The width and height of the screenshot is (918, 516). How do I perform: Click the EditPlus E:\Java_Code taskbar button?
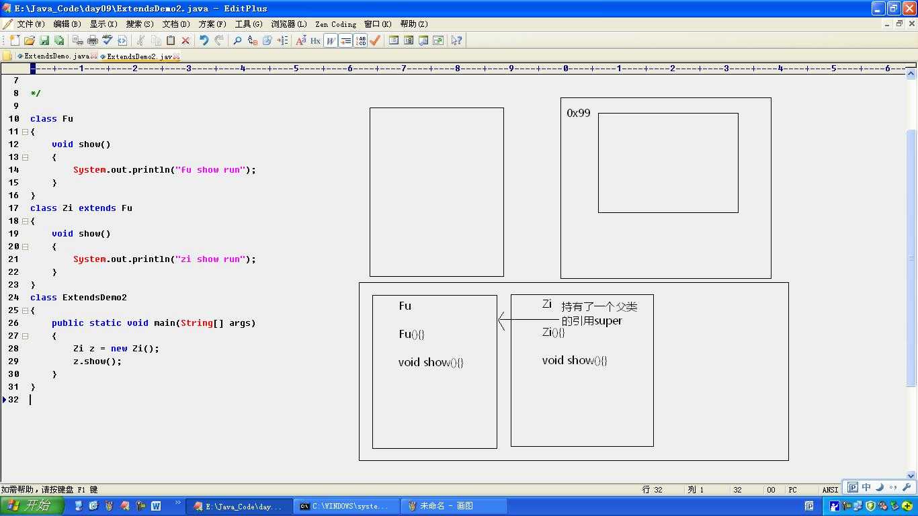tap(239, 506)
